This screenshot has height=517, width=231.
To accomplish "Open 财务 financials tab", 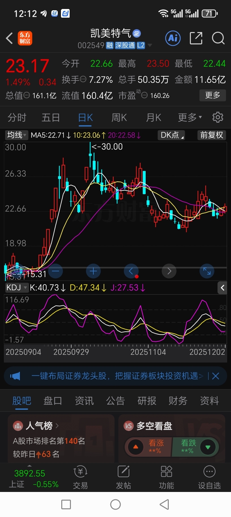I will [x=178, y=401].
